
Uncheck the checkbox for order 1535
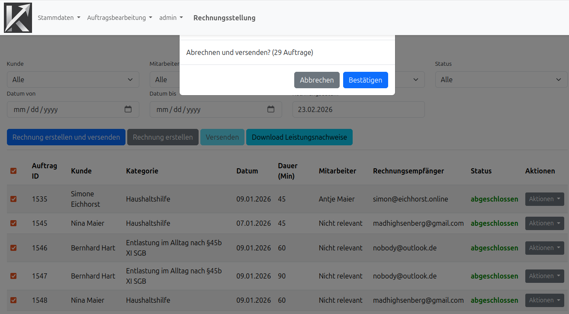(x=13, y=199)
